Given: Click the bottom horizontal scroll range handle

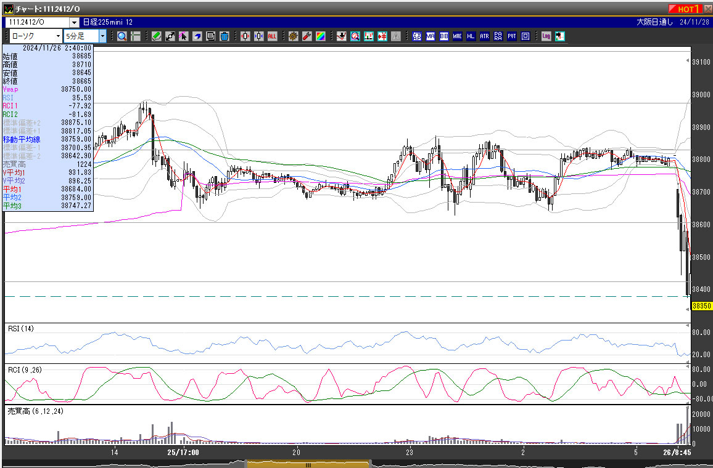Looking at the screenshot, I should (308, 464).
